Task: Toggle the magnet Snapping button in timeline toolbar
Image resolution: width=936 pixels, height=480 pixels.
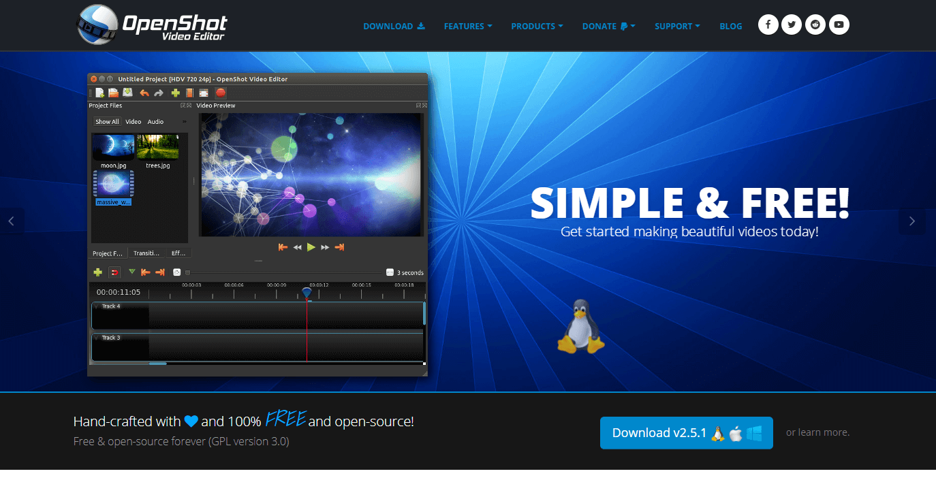Action: [115, 272]
